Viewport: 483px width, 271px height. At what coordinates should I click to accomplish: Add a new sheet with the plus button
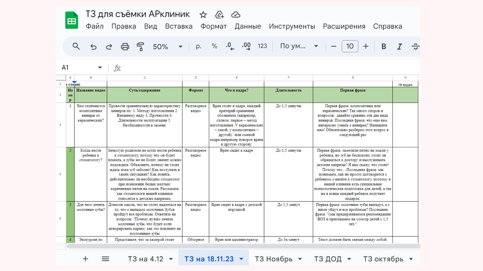85,259
